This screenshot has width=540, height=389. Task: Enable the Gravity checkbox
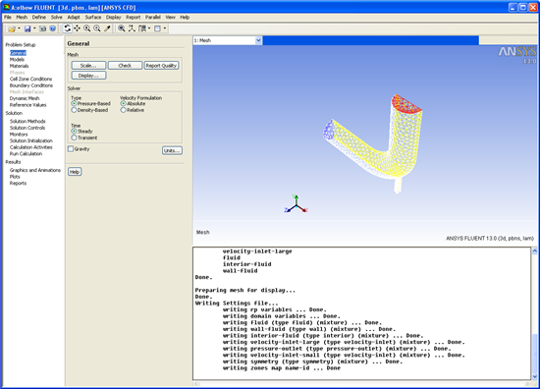coord(71,149)
